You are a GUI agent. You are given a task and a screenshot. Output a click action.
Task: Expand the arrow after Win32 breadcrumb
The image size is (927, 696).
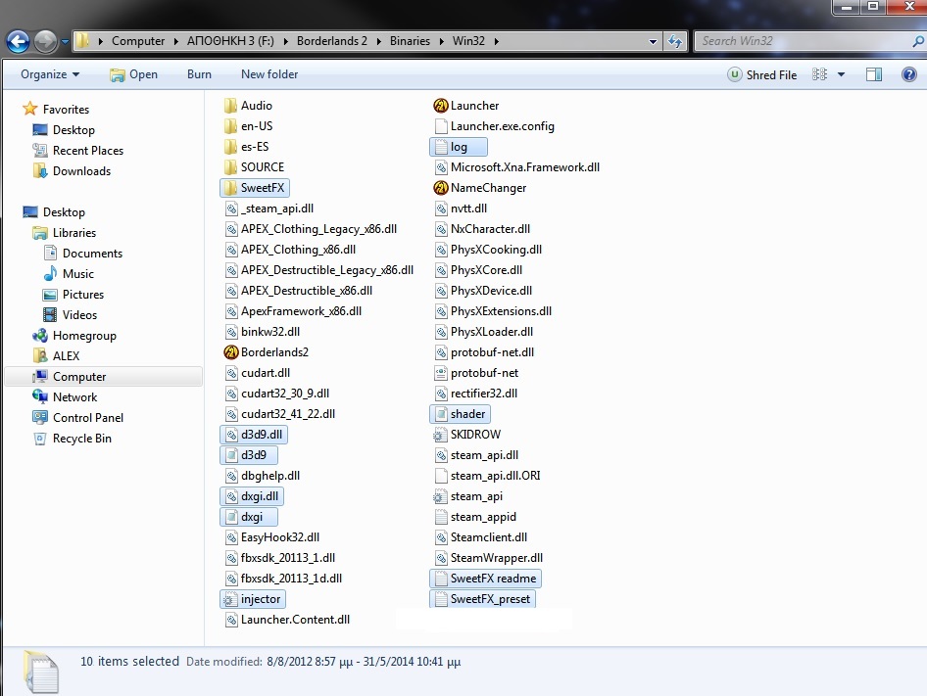click(496, 41)
